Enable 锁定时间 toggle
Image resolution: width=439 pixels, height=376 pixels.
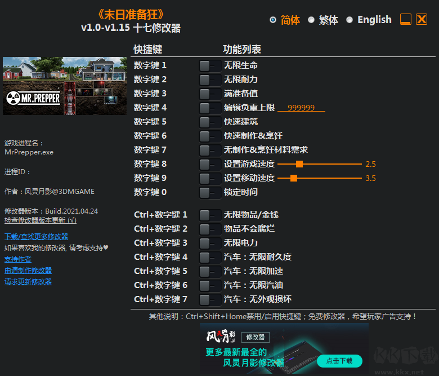click(210, 193)
